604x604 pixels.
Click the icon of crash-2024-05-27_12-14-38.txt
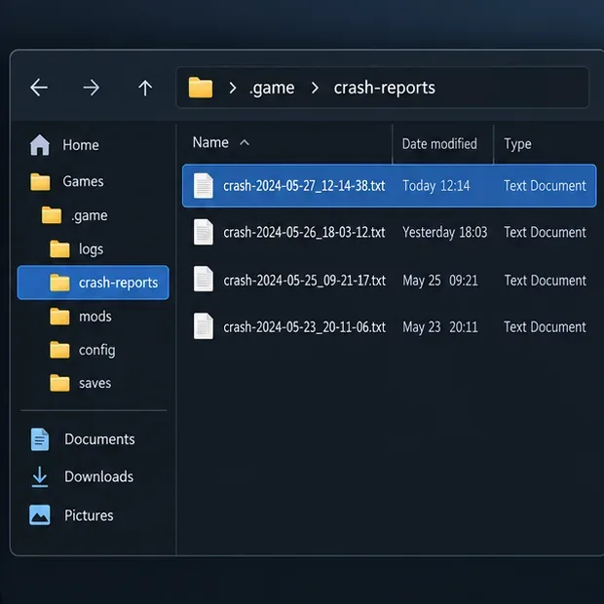click(204, 186)
